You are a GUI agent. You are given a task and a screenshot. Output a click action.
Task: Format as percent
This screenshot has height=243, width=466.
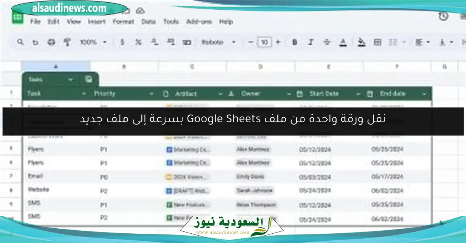coord(138,42)
